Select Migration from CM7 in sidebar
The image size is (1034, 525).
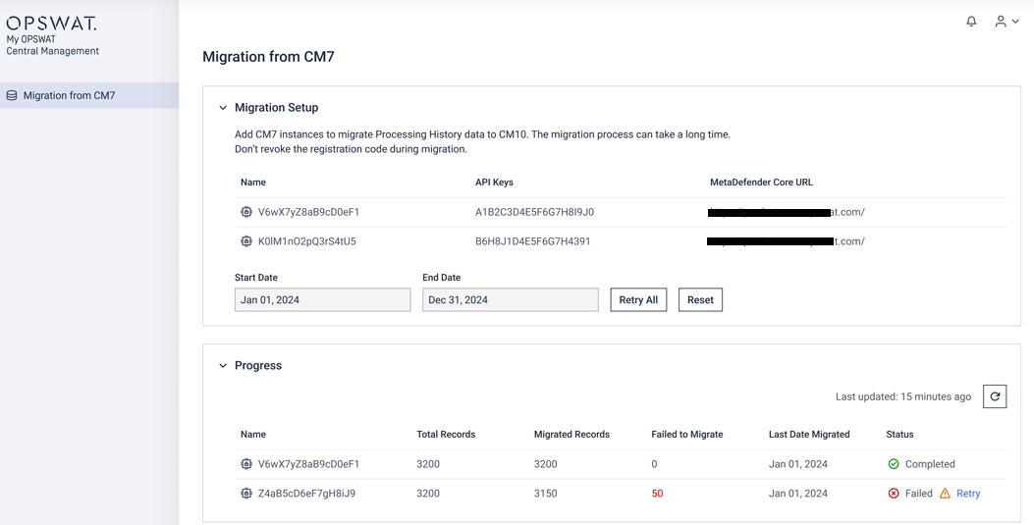[x=69, y=95]
